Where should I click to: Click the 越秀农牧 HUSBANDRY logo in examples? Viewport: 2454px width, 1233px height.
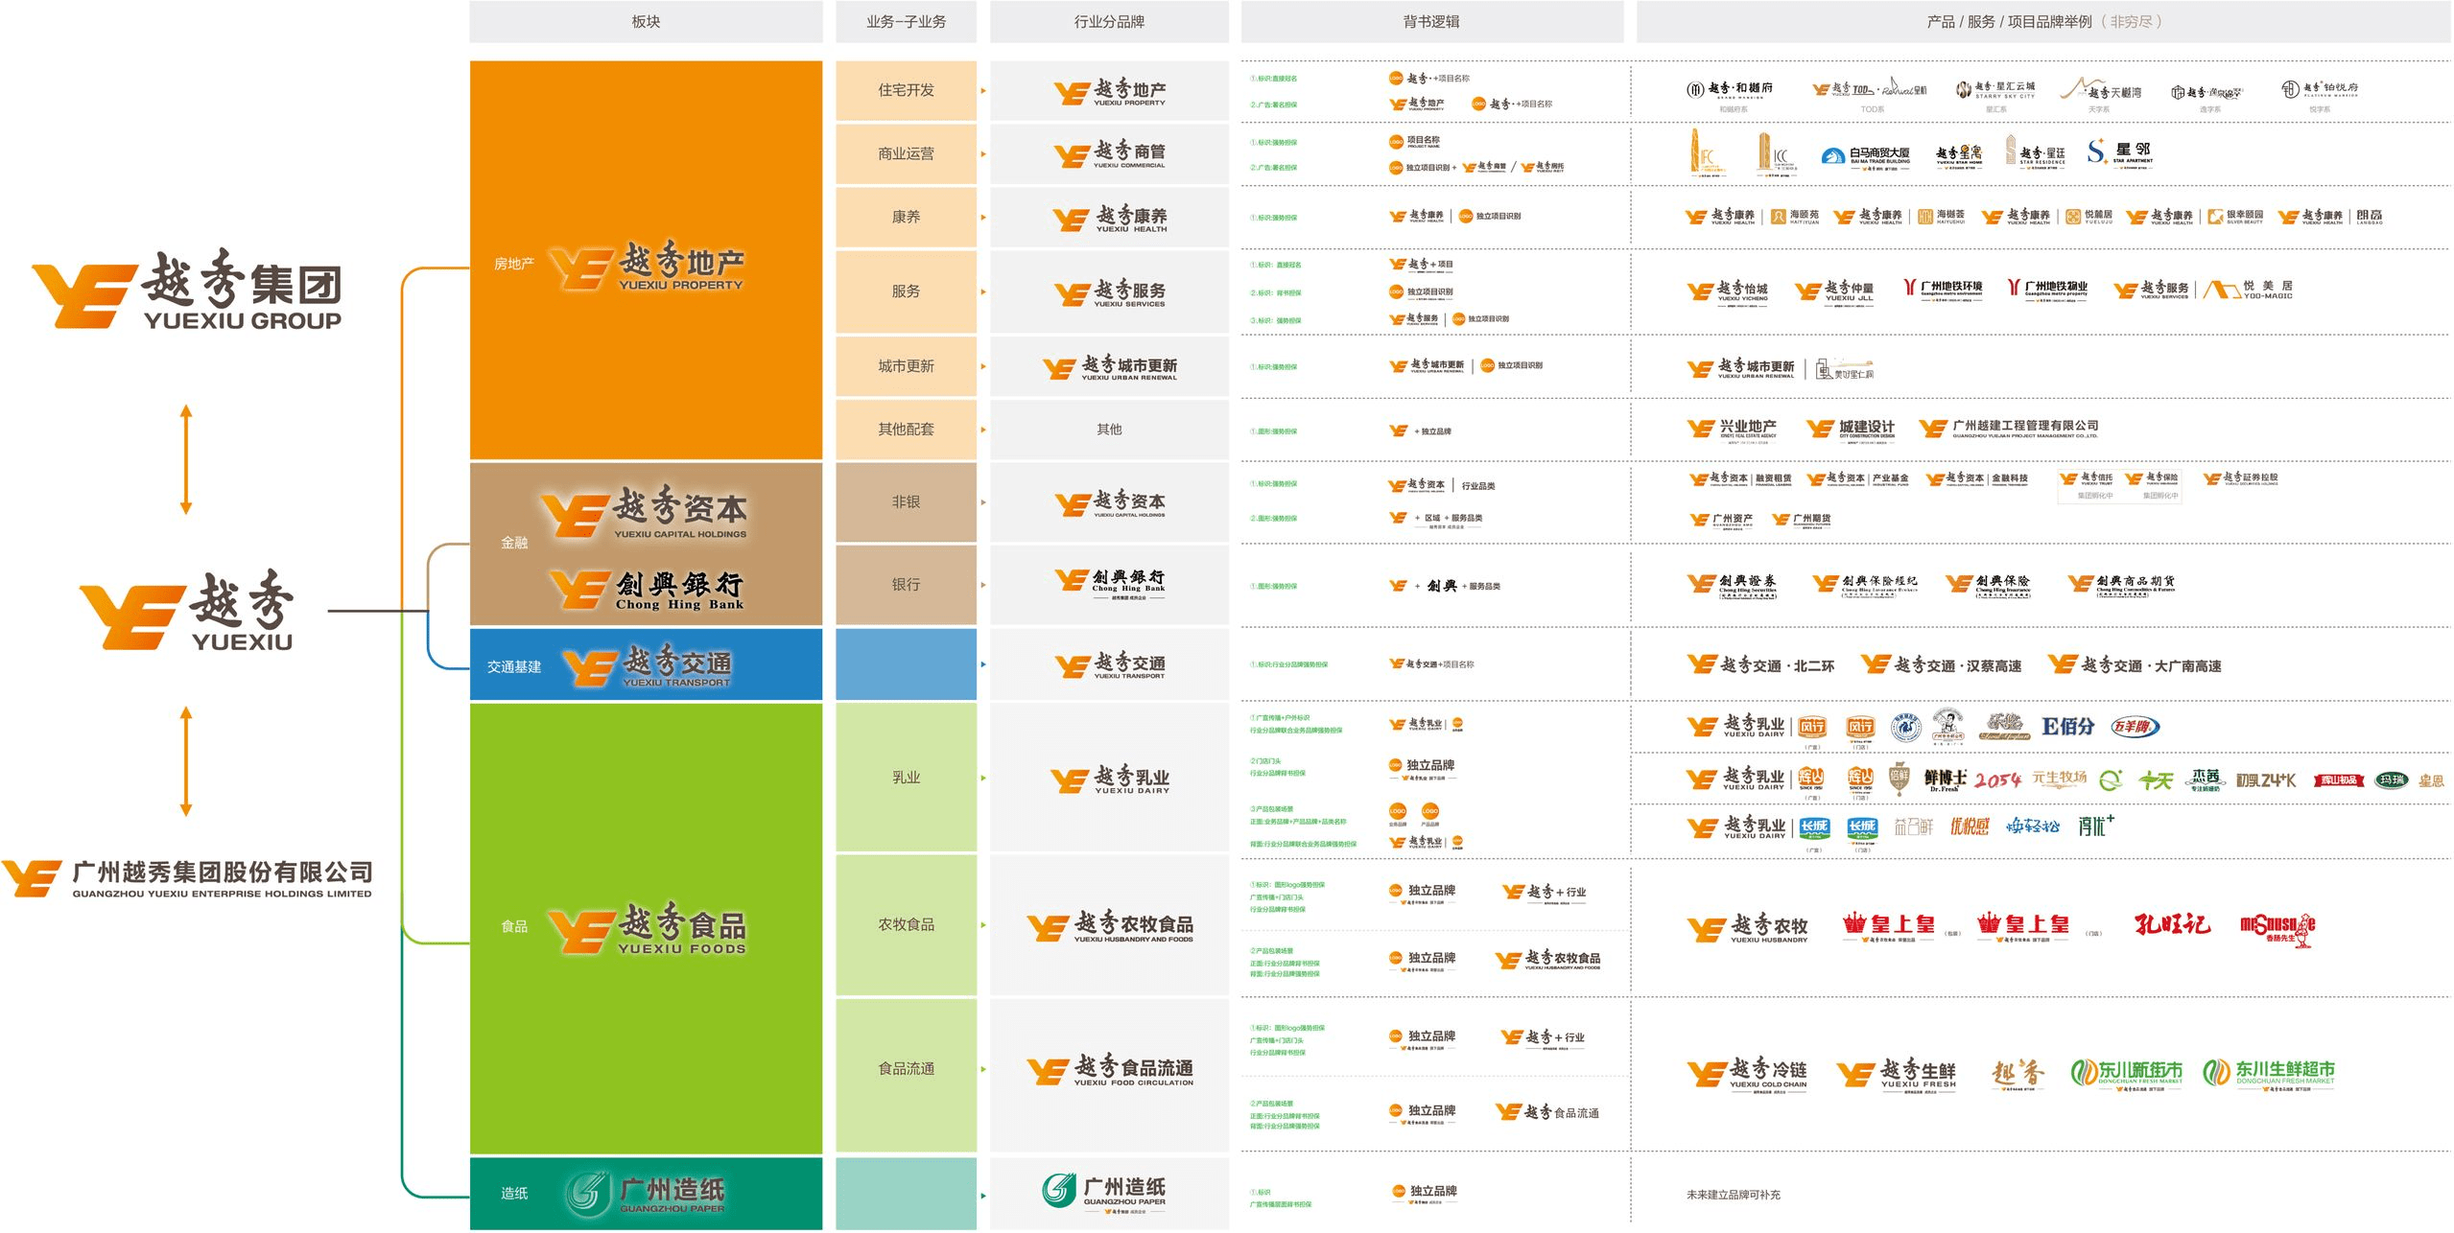1747,927
